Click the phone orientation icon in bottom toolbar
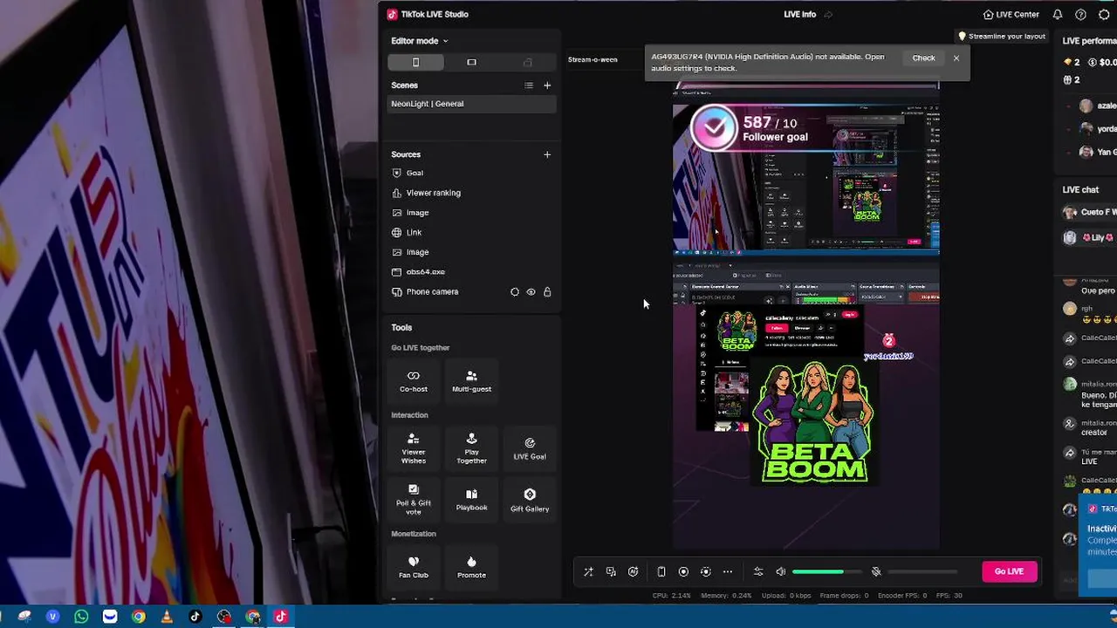Viewport: 1117px width, 628px height. pyautogui.click(x=661, y=572)
